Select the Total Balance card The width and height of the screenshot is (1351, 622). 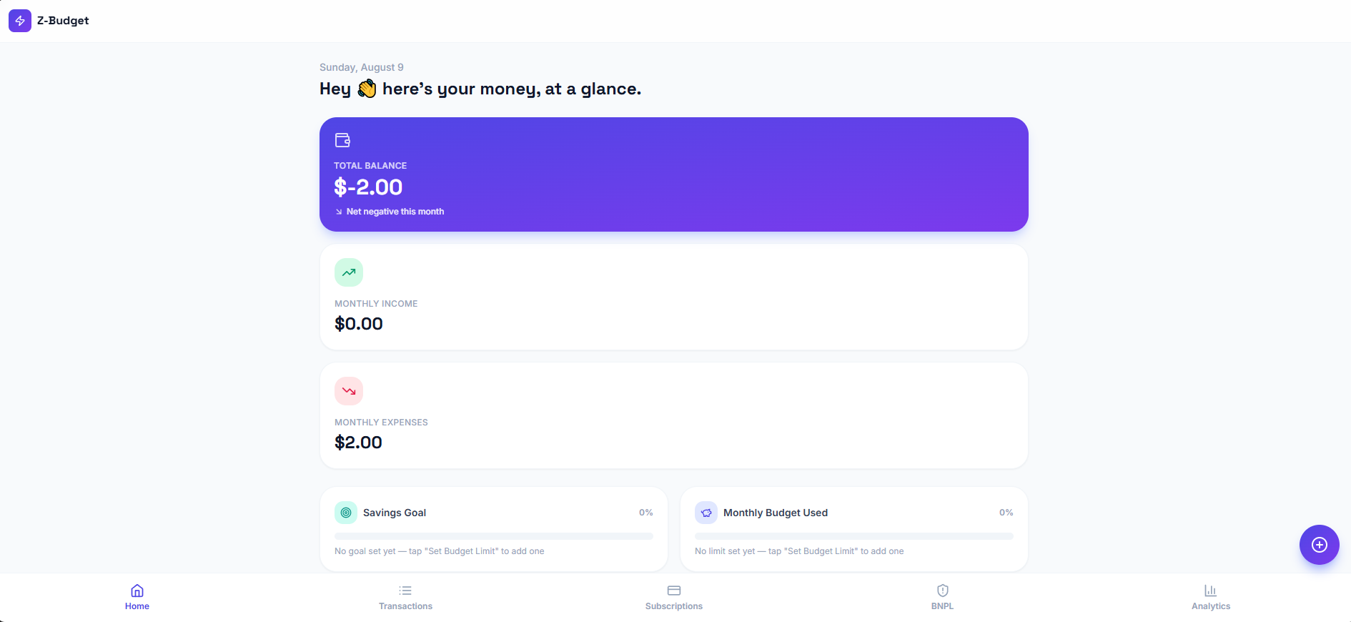tap(674, 174)
